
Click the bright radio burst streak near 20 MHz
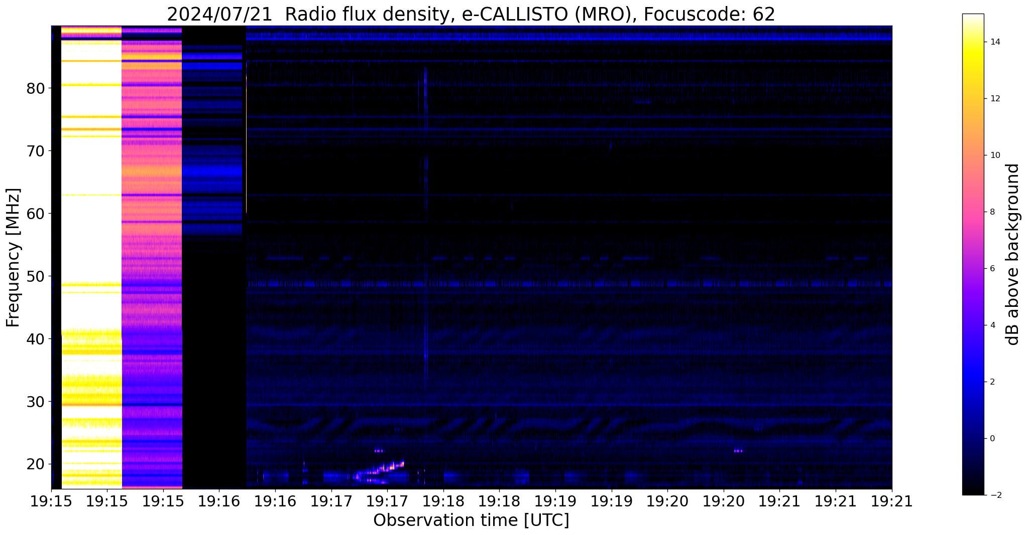(380, 471)
